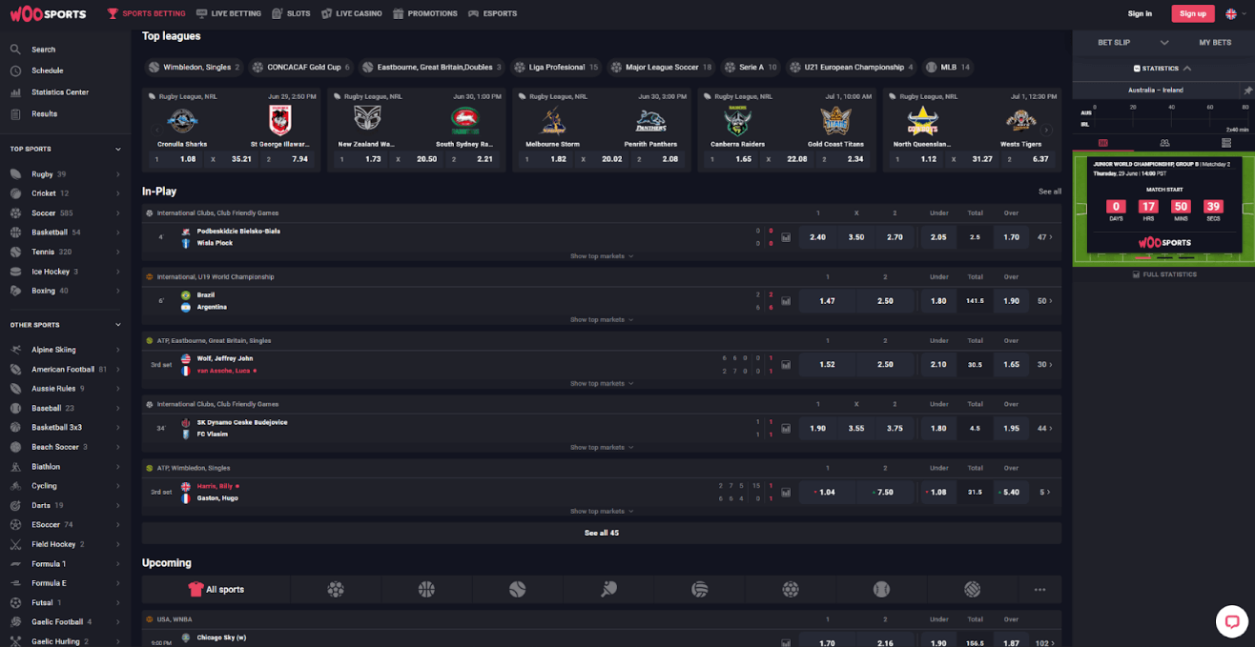1255x647 pixels.
Task: Select Darts icon in Other Sports
Action: (x=15, y=505)
